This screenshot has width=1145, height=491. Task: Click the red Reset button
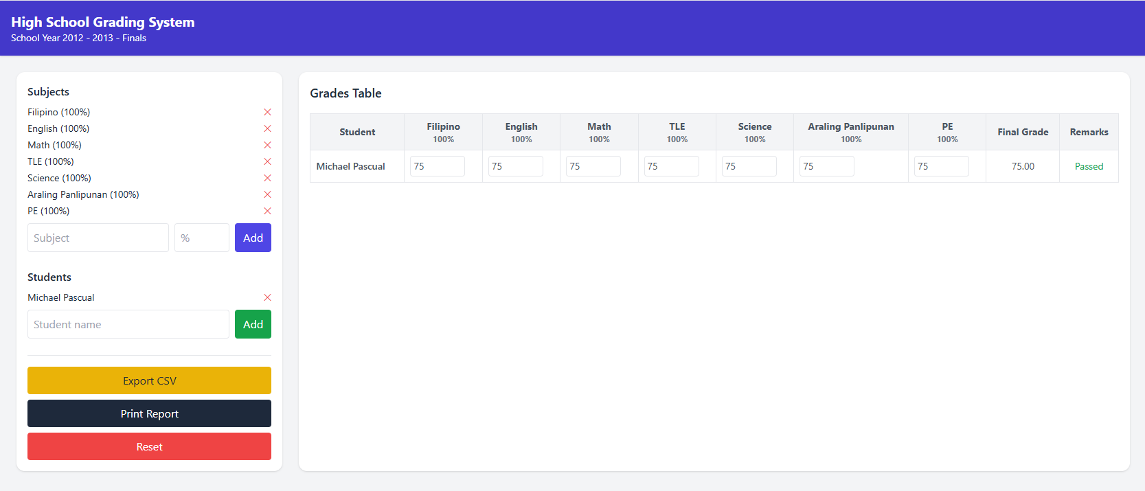click(x=149, y=446)
